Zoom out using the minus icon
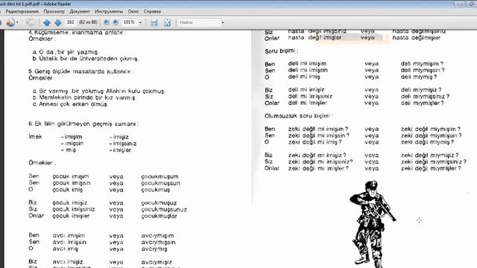The image size is (477, 268). coord(106,22)
